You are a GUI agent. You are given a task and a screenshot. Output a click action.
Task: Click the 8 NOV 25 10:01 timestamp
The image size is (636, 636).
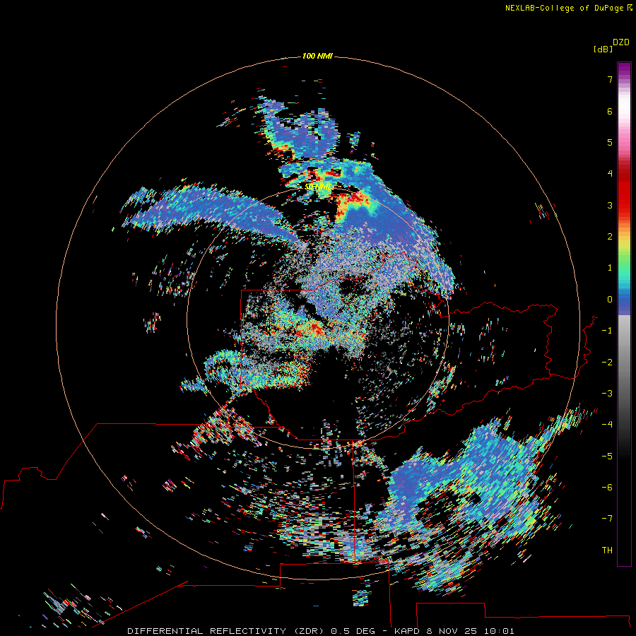471,631
